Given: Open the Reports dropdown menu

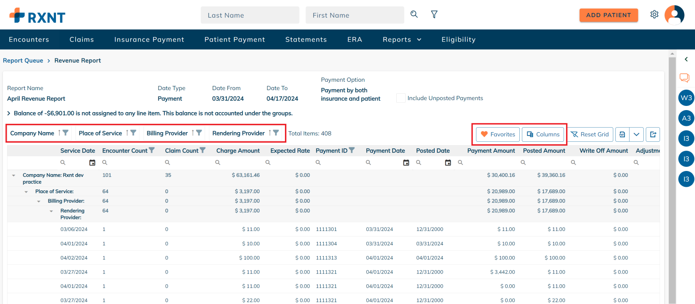Looking at the screenshot, I should pyautogui.click(x=402, y=40).
